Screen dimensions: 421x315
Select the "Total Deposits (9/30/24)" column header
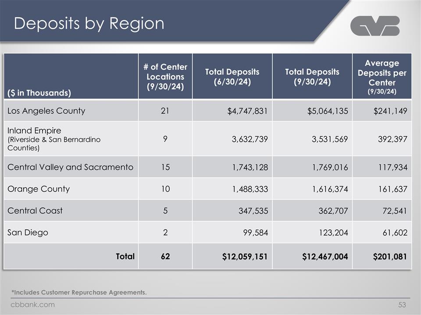tap(312, 77)
